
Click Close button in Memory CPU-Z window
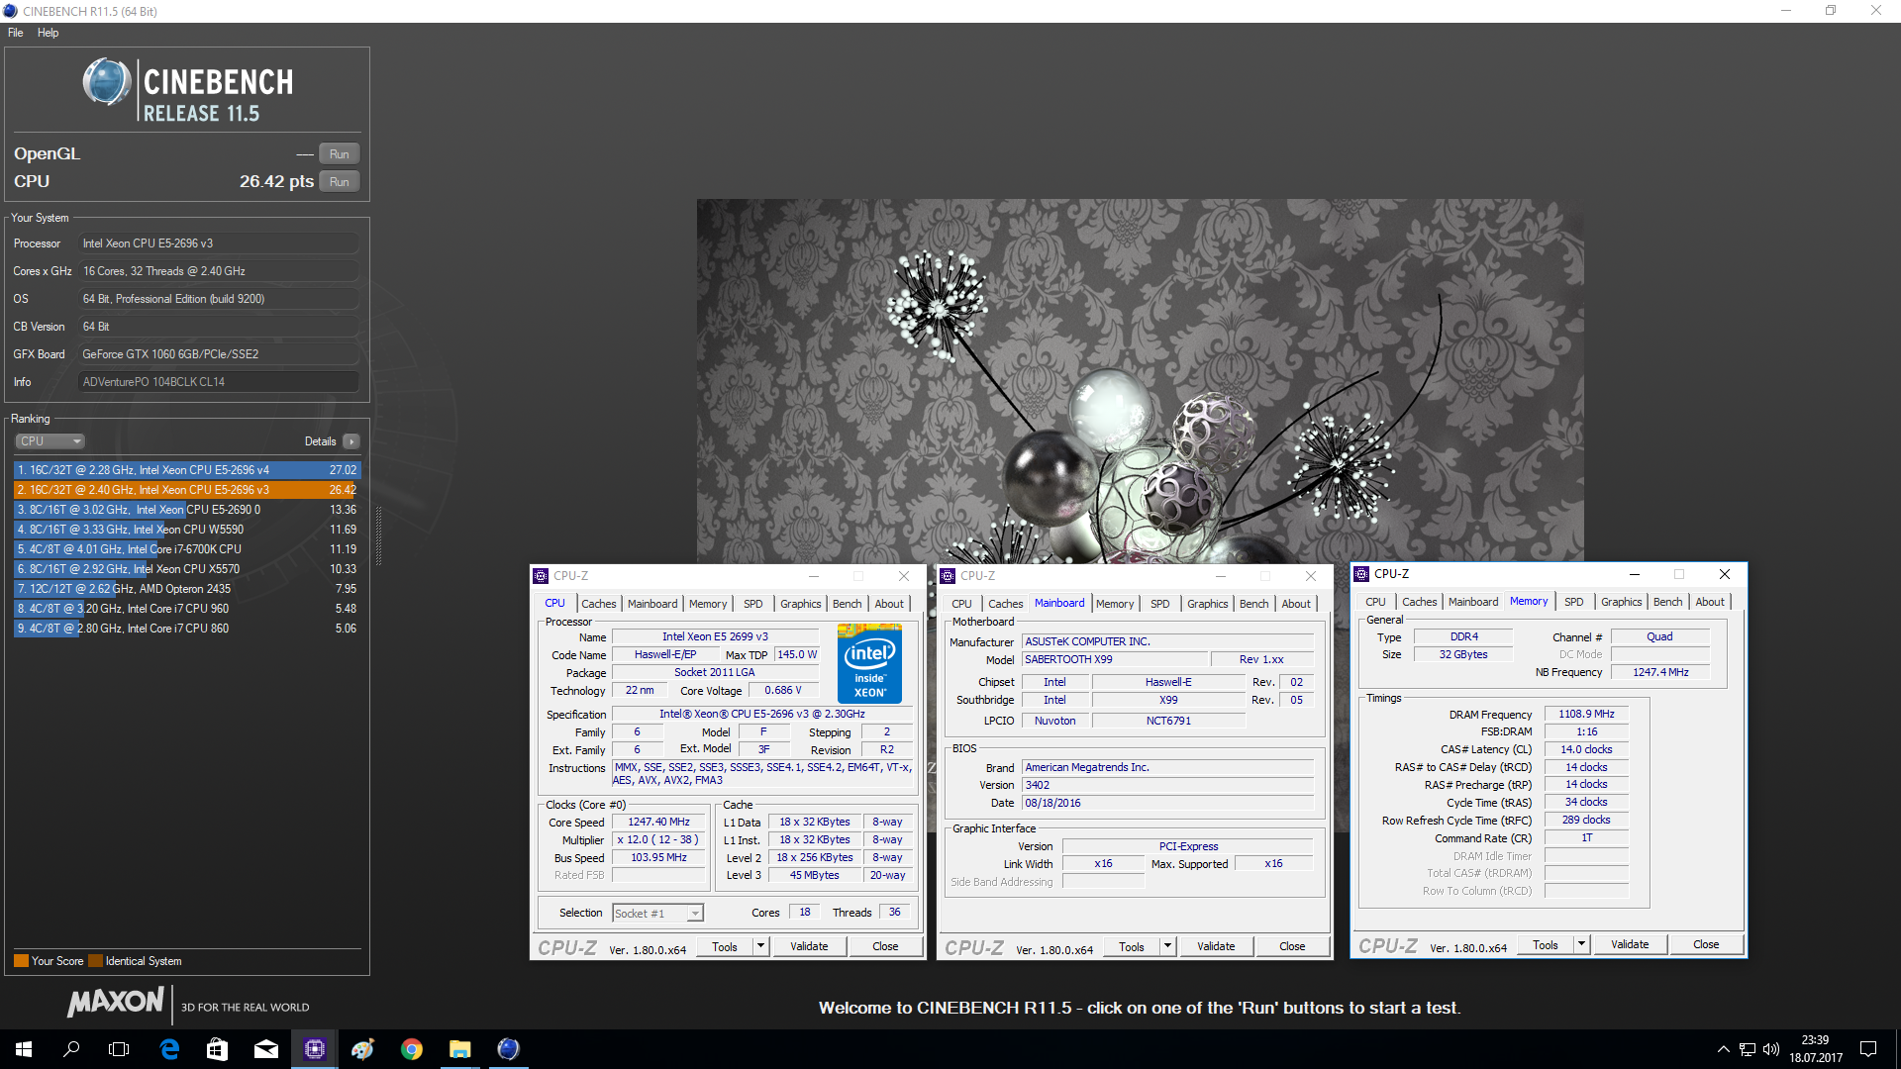coord(1706,945)
